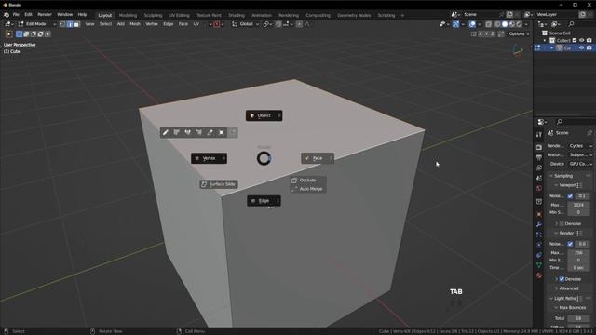The image size is (596, 335).
Task: Open the Edit Mode dropdown
Action: point(37,24)
